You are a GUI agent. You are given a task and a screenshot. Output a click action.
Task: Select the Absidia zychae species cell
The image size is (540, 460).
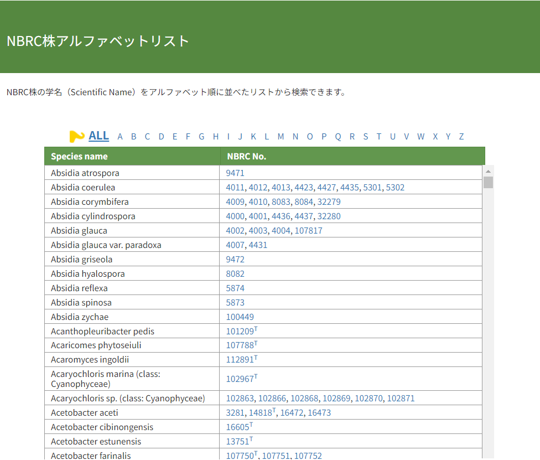click(132, 317)
